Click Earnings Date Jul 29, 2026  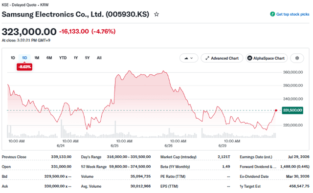pos(299,157)
